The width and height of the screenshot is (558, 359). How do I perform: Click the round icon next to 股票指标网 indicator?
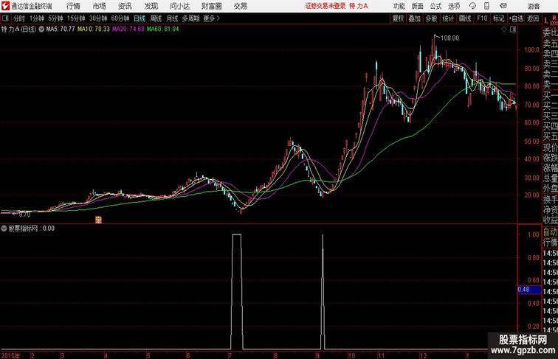pos(4,229)
